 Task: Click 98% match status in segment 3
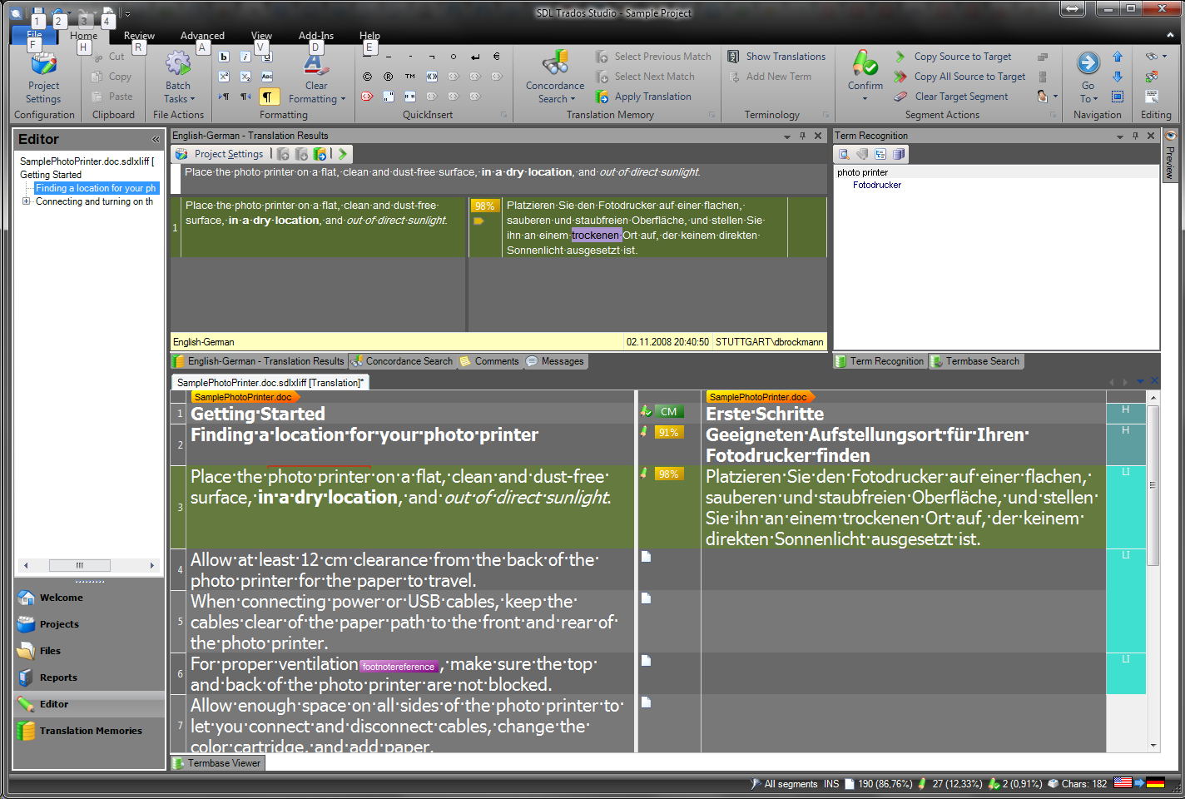point(668,474)
